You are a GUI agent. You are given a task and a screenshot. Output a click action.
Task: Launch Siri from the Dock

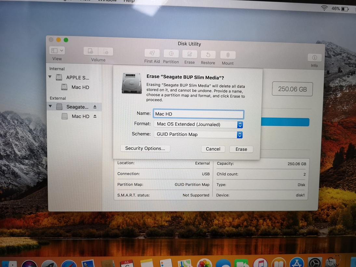[29, 264]
